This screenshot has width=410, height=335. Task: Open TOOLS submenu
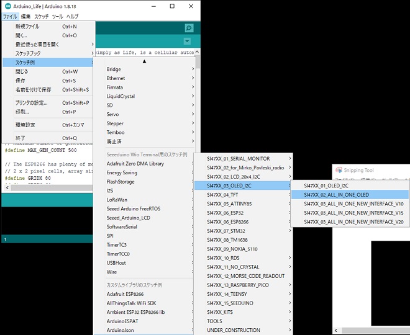243,321
